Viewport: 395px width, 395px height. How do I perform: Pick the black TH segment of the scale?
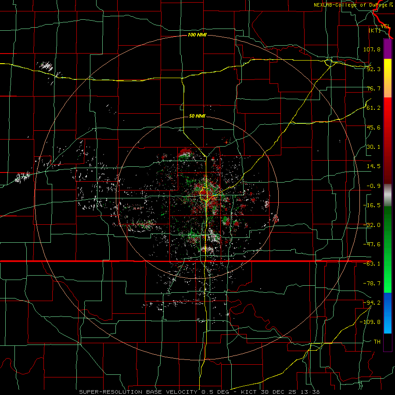pyautogui.click(x=388, y=342)
